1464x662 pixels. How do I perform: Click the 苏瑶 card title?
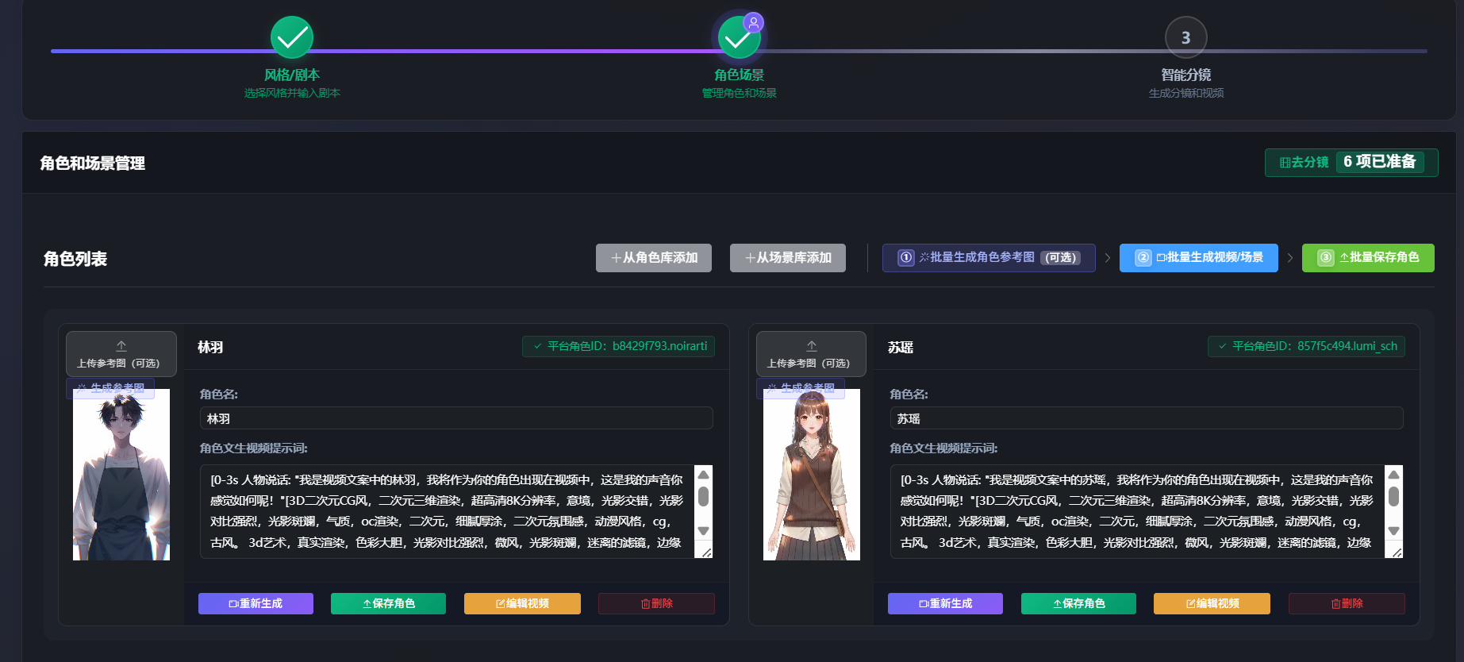pos(901,347)
